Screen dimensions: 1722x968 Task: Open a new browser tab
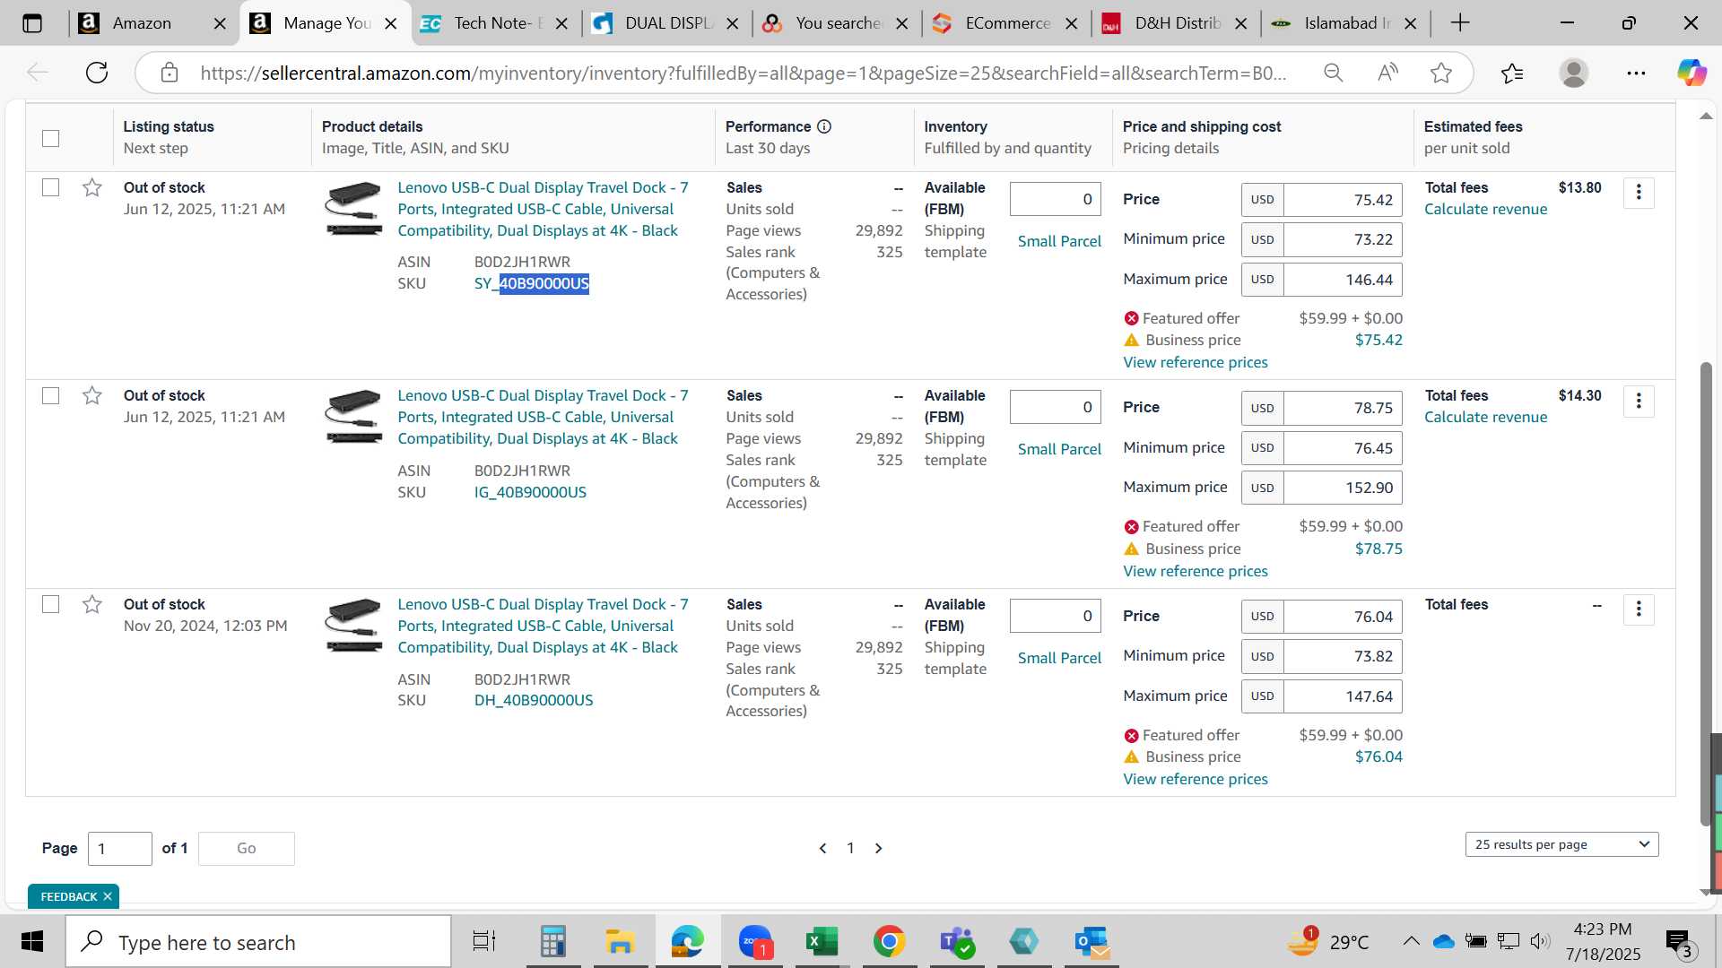[x=1460, y=23]
